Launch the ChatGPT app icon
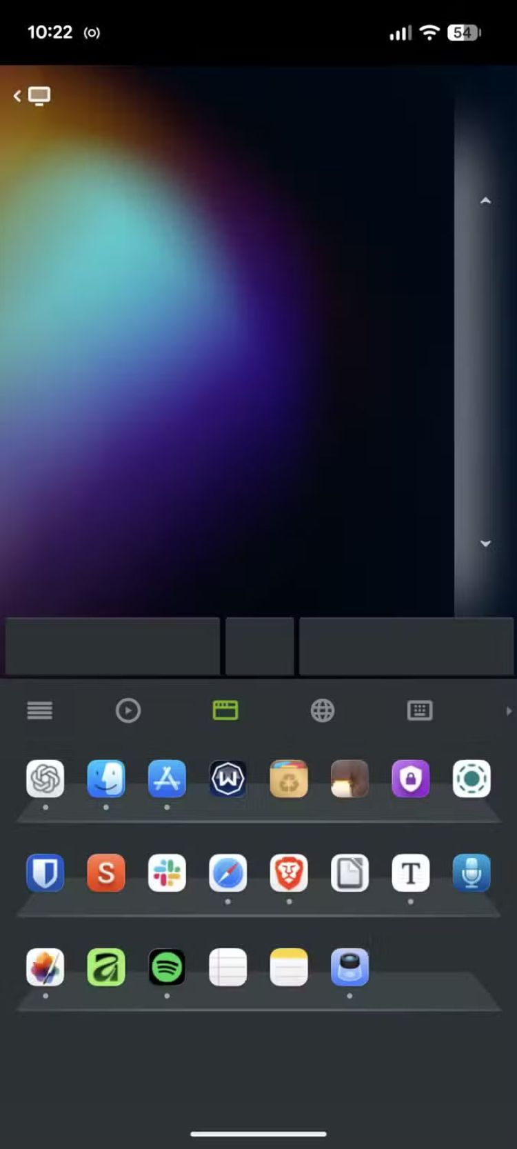The width and height of the screenshot is (517, 1149). point(45,779)
